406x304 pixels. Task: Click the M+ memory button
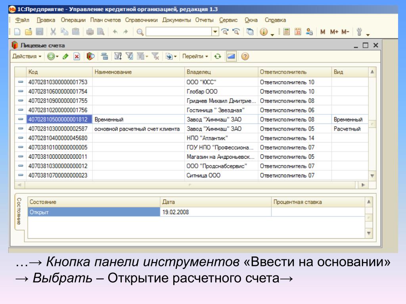(334, 32)
